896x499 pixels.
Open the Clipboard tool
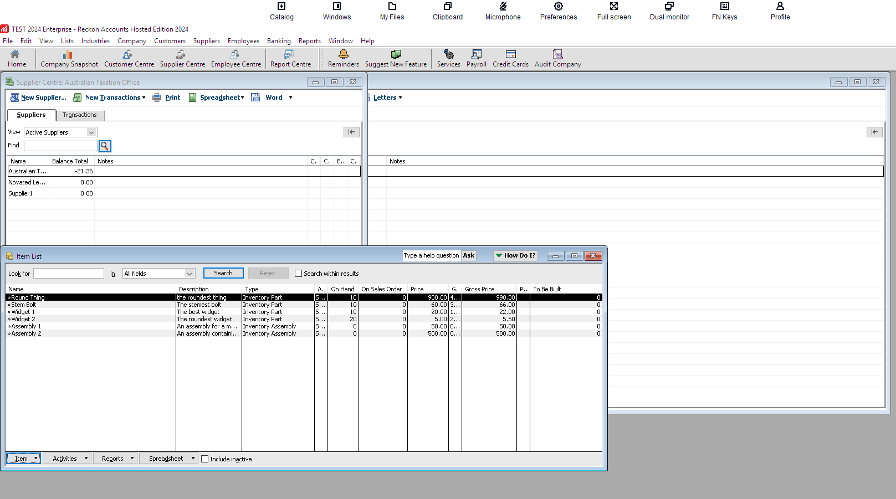[448, 11]
